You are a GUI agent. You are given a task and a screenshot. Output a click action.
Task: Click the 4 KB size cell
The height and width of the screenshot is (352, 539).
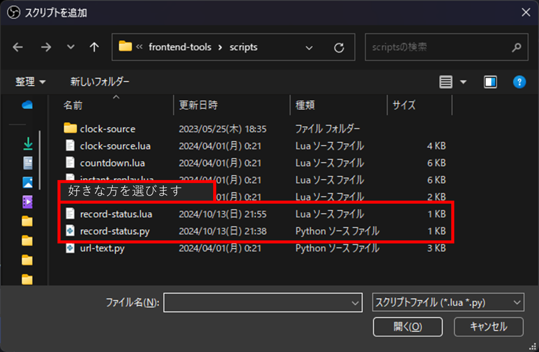(x=436, y=146)
